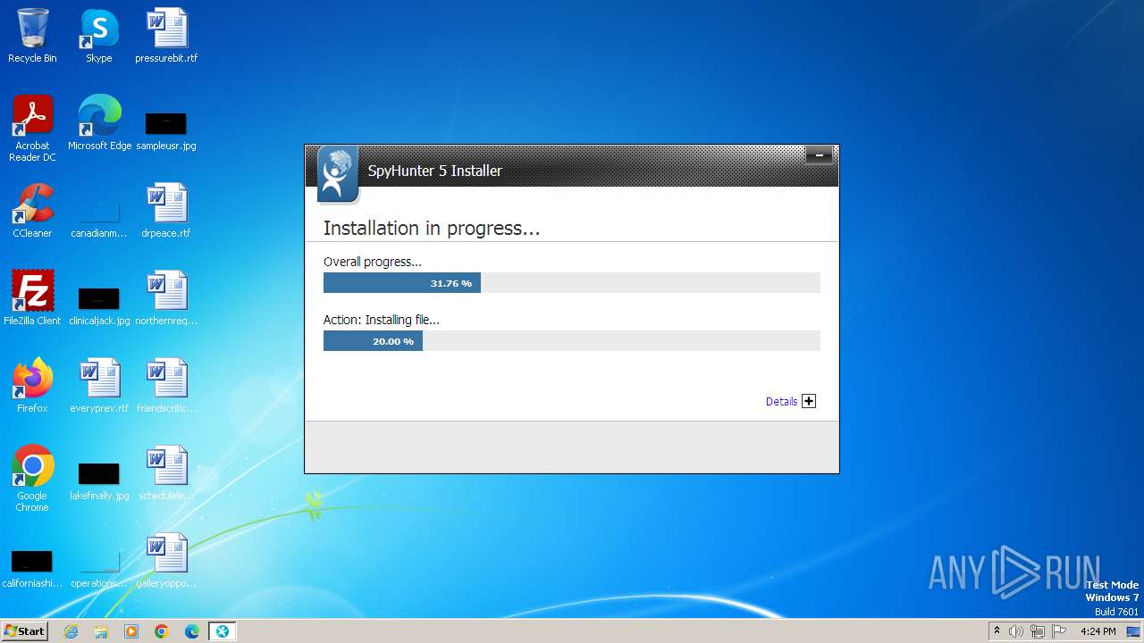Select the pressurebit.rtf document icon
This screenshot has width=1144, height=643.
166,36
